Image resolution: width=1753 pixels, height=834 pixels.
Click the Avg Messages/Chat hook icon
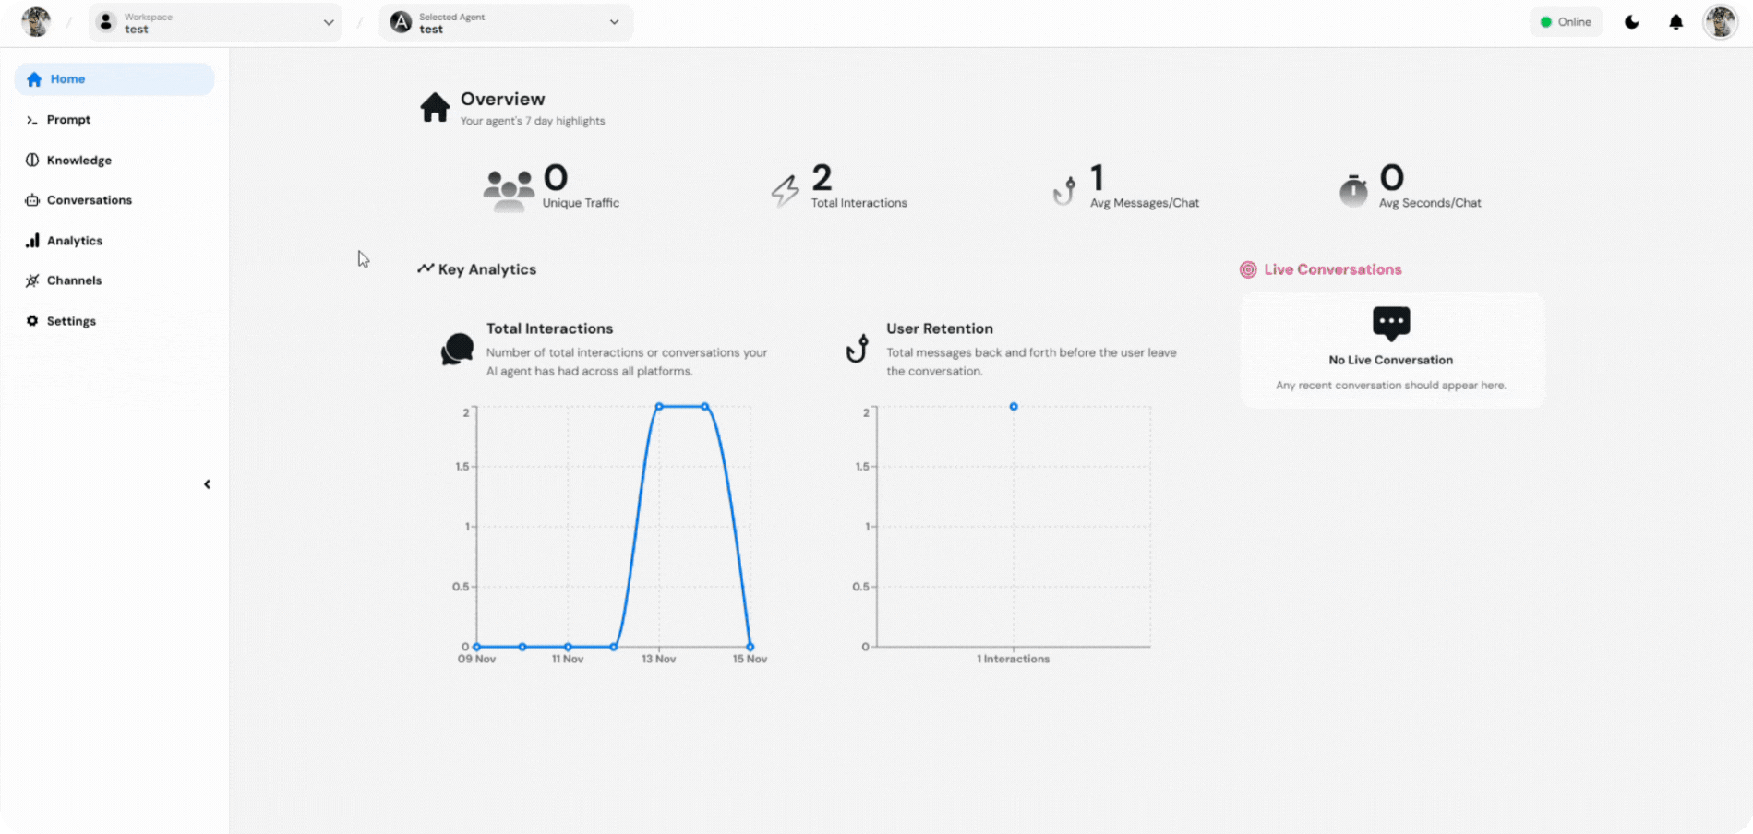[1064, 191]
